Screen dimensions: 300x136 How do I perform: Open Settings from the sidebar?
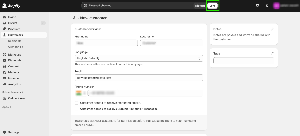pos(13,132)
